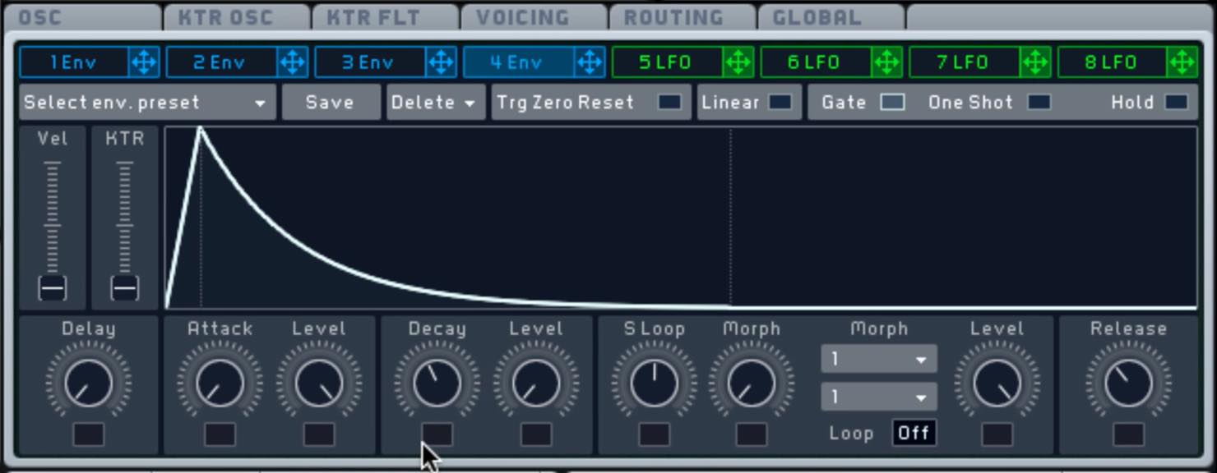
Task: Click the drag-assign icon for 1 Env
Action: pyautogui.click(x=145, y=62)
